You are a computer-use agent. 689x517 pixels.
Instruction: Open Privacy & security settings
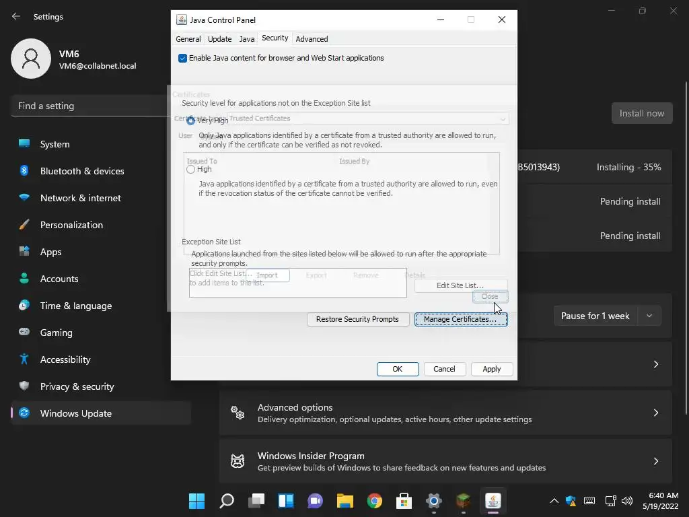pyautogui.click(x=101, y=386)
